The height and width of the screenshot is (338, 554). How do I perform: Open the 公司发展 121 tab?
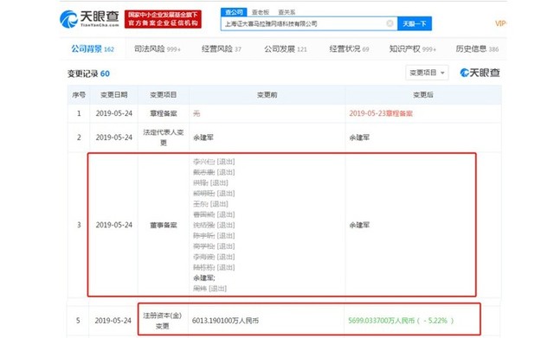coord(285,48)
